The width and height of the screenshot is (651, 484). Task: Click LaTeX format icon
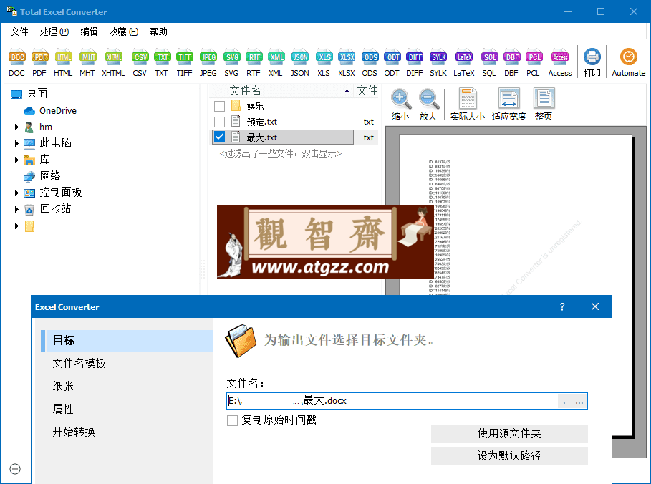pos(464,57)
